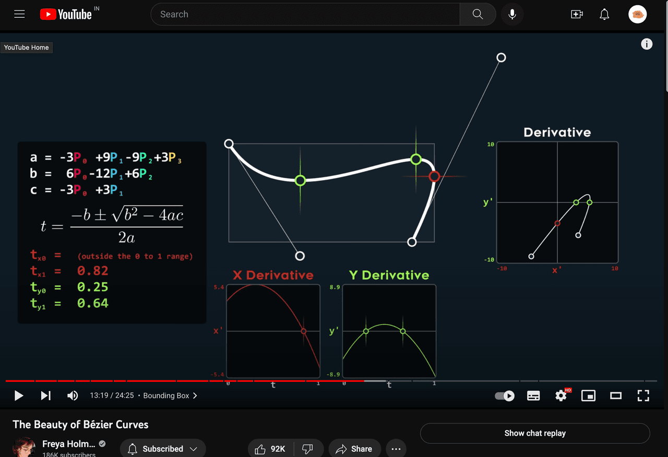Click Show chat replay button
Viewport: 668px width, 457px height.
[534, 433]
